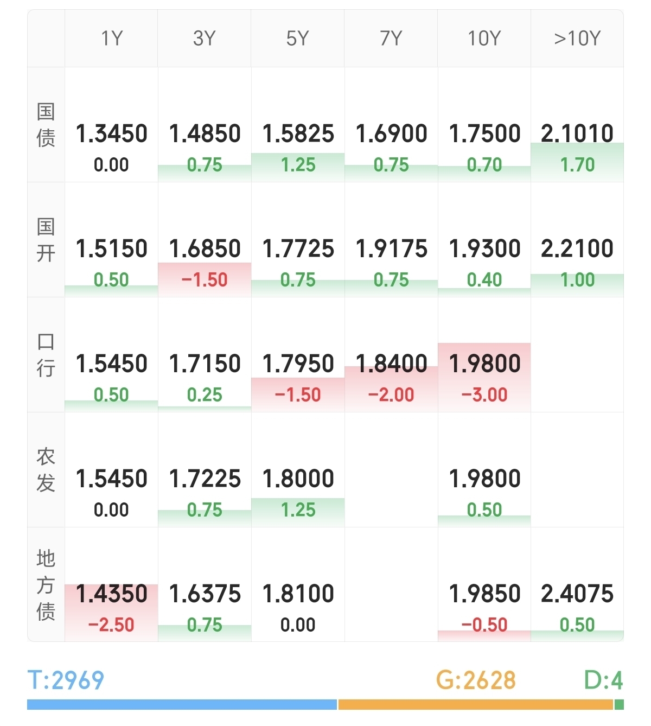Click the blue T segment of bar

tap(182, 705)
